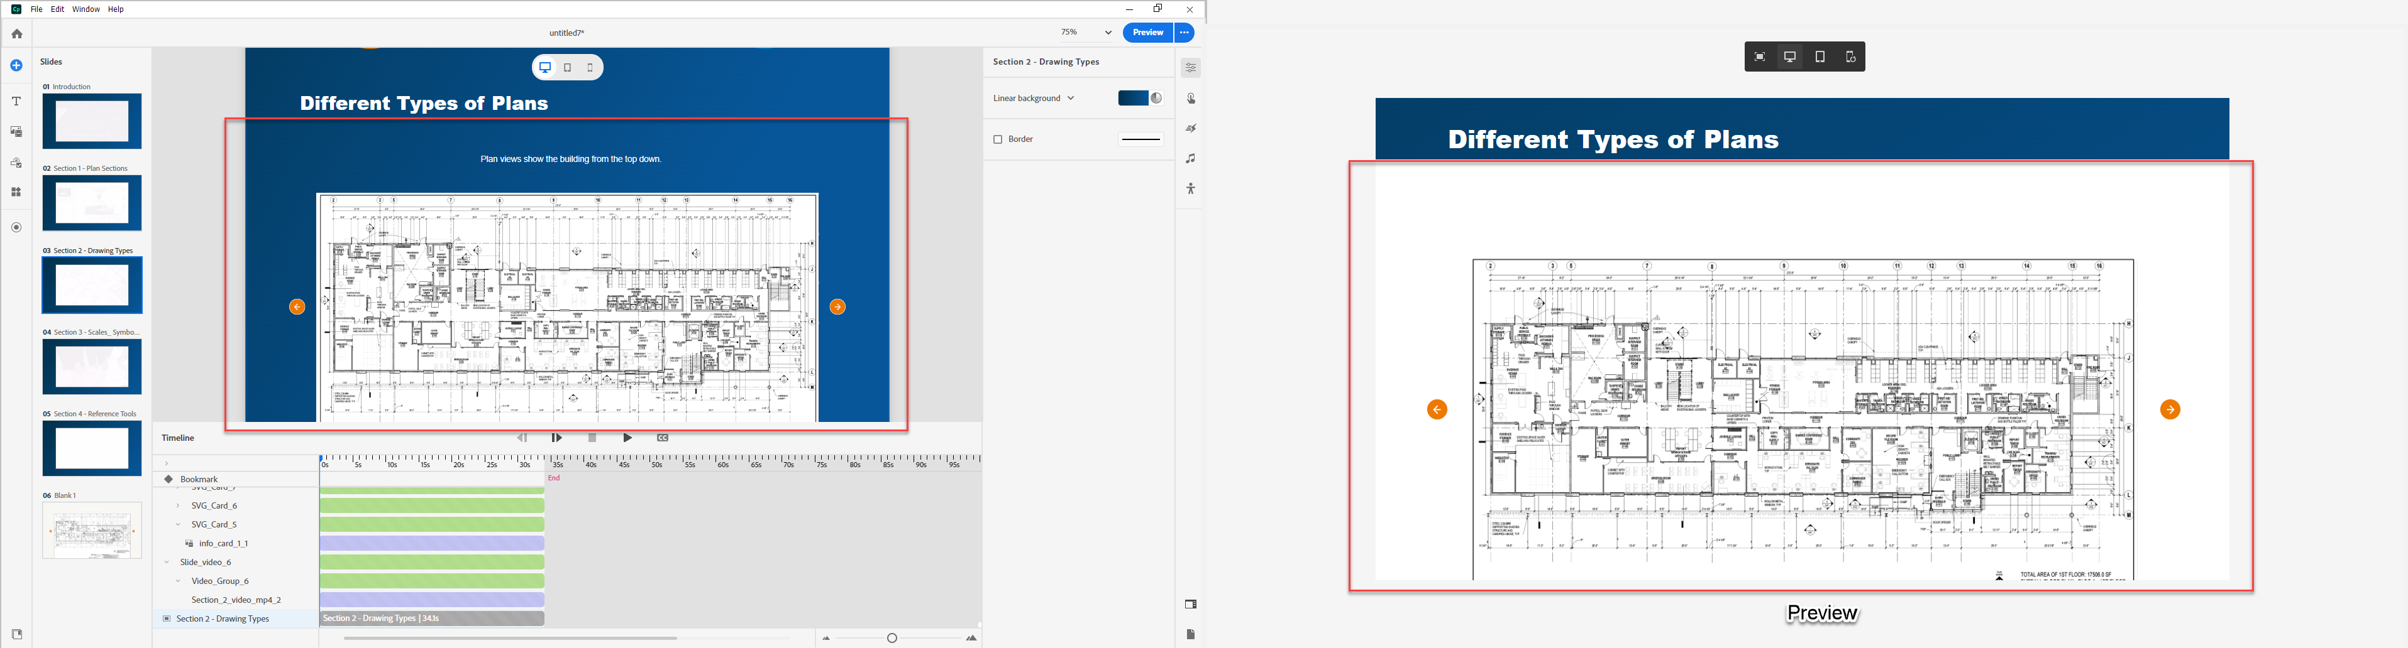
Task: Click the Record icon in left sidebar
Action: pyautogui.click(x=17, y=227)
